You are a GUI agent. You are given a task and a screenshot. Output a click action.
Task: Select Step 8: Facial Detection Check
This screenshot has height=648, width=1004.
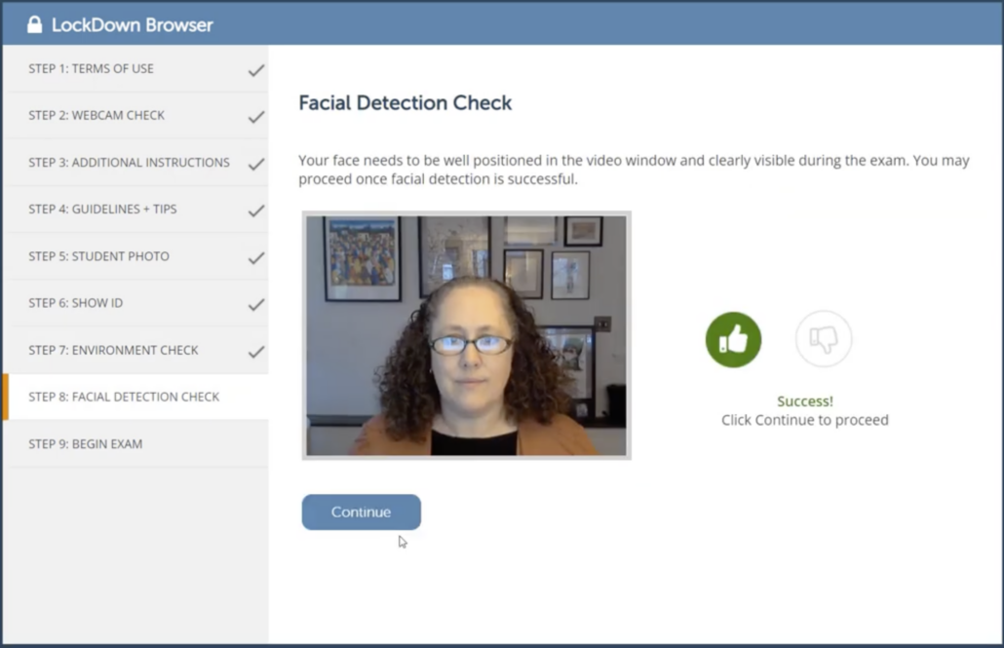pos(135,397)
